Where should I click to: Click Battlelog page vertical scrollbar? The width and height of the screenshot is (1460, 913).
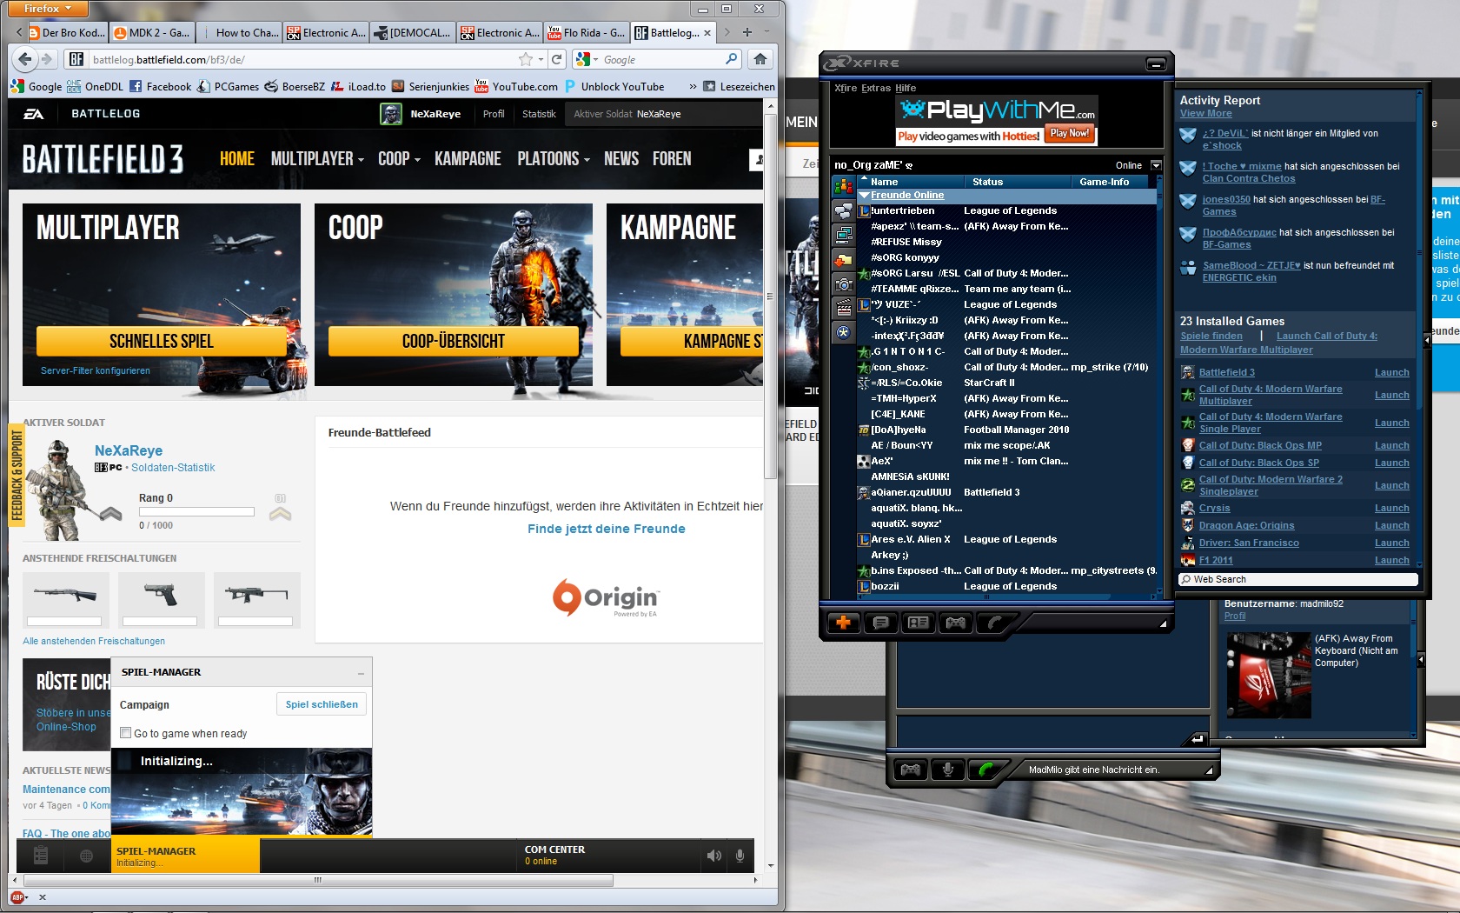pyautogui.click(x=770, y=296)
